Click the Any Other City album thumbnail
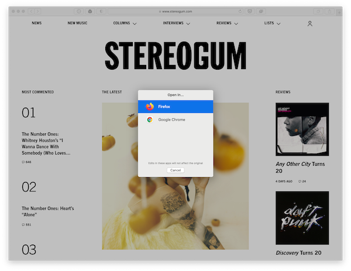The width and height of the screenshot is (351, 271). pos(302,129)
